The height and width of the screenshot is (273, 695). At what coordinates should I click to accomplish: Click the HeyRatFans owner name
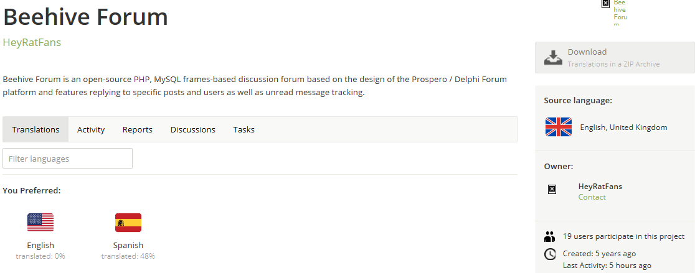[x=600, y=187]
